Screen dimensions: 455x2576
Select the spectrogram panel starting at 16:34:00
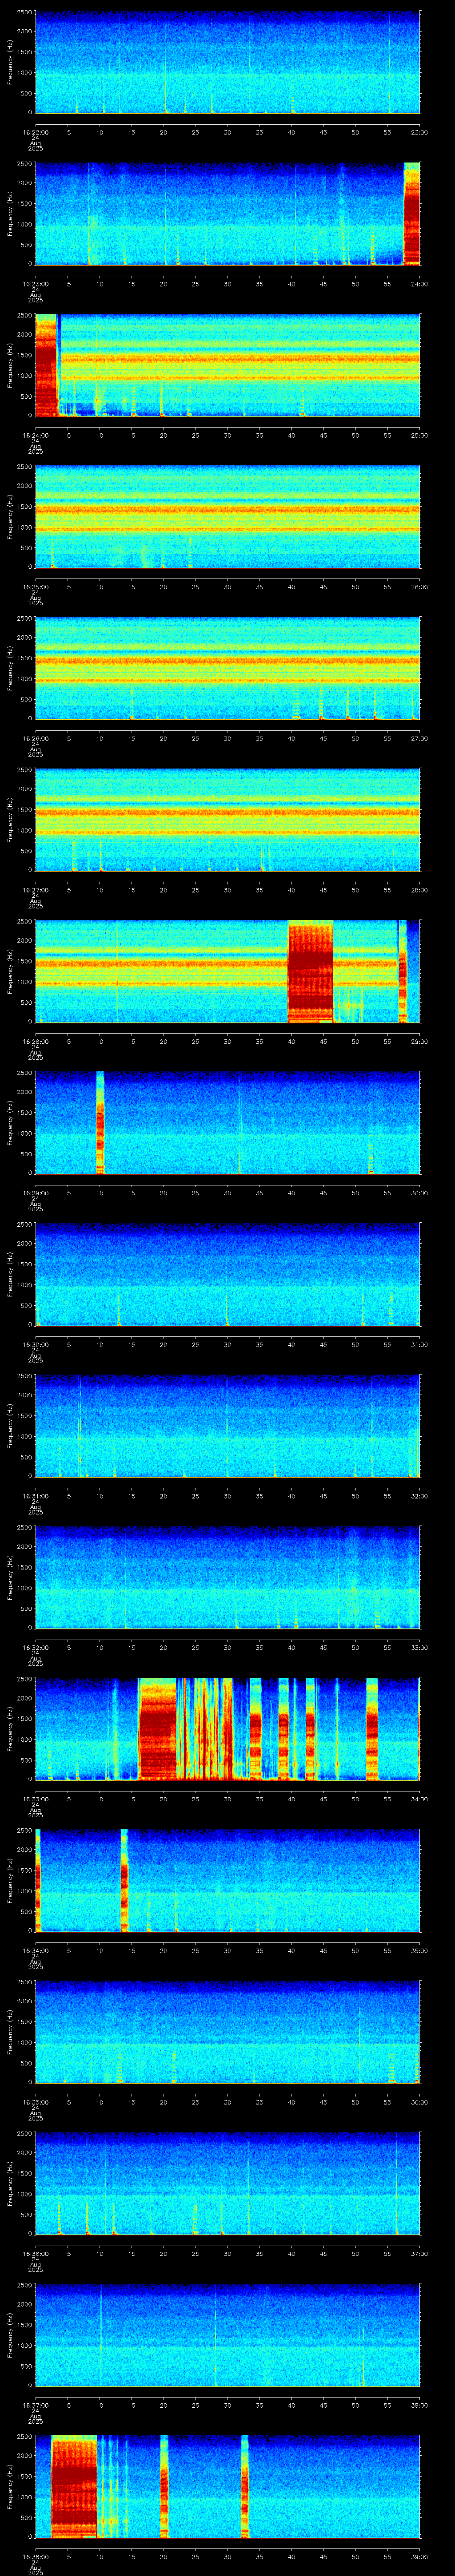[x=227, y=1881]
